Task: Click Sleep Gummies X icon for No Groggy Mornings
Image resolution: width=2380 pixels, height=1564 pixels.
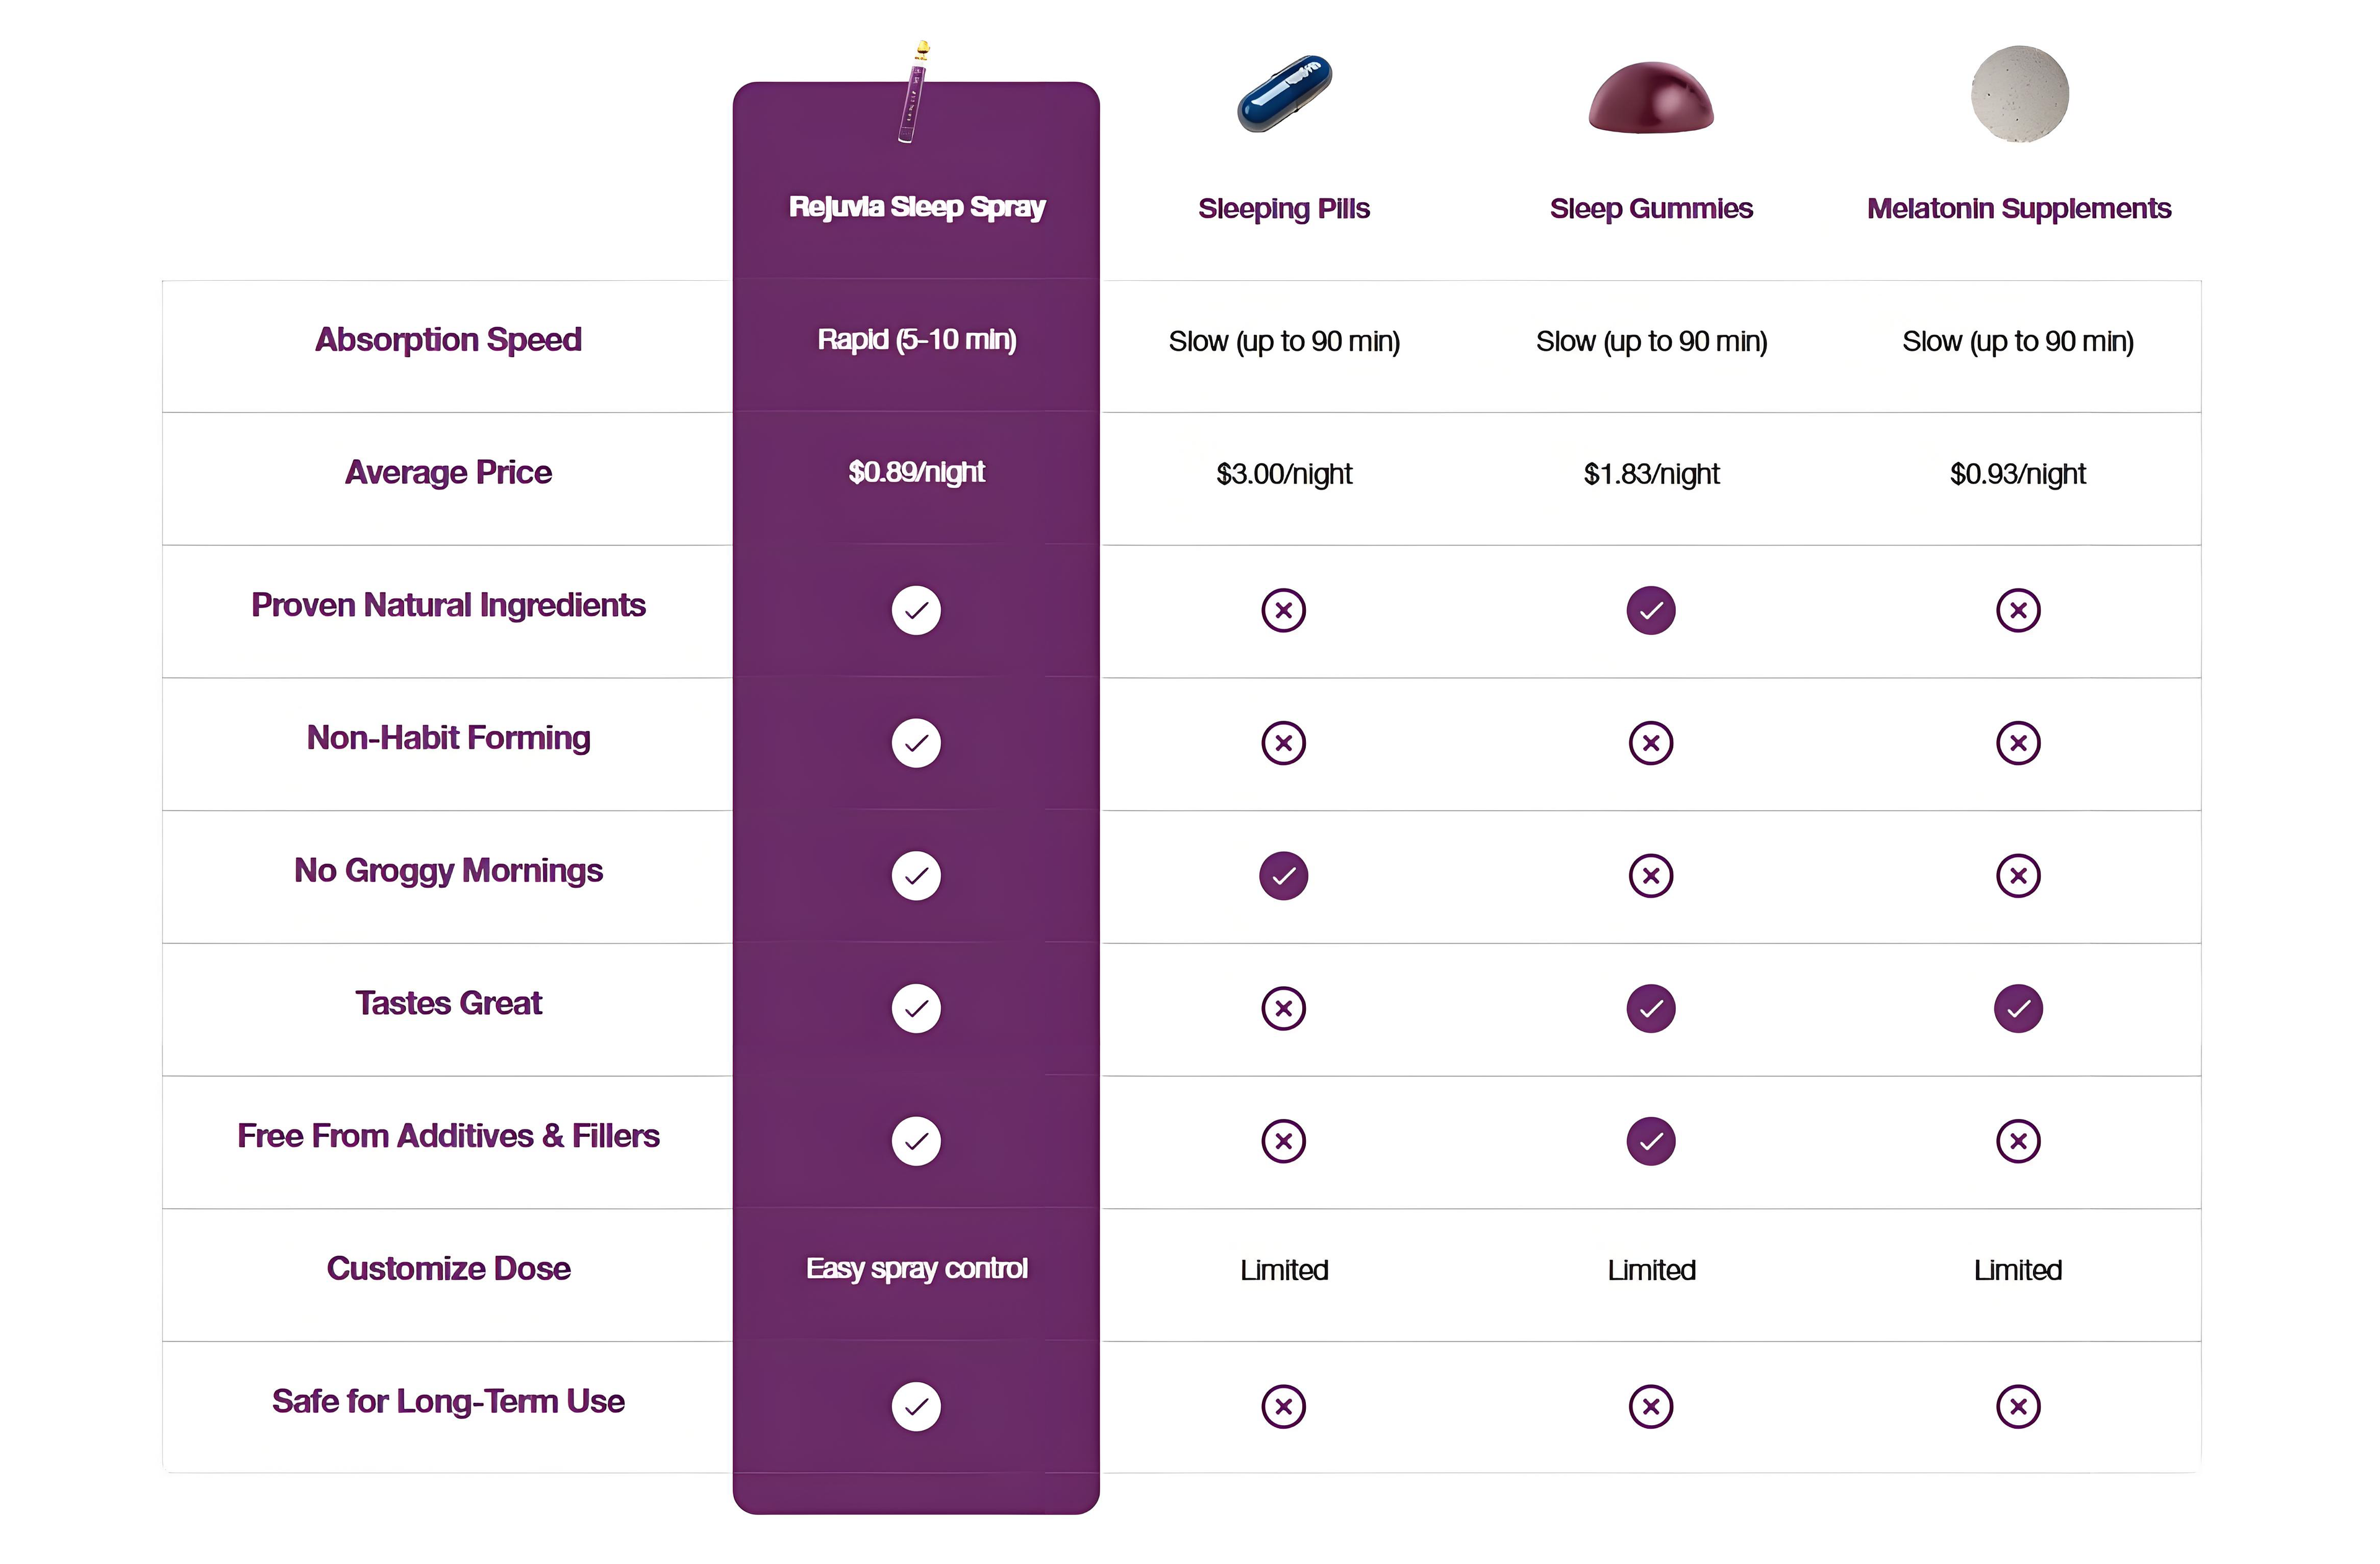Action: click(x=1651, y=876)
